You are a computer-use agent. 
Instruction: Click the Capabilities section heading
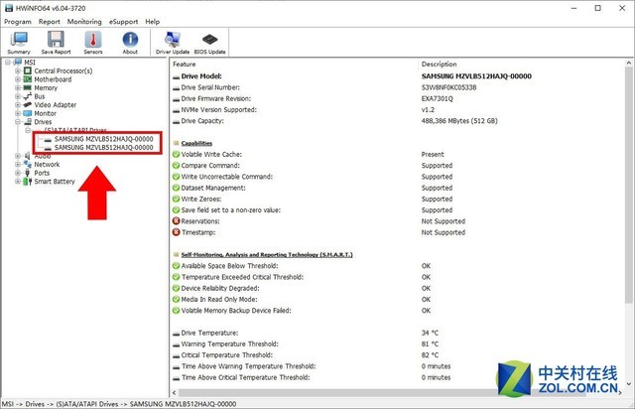pyautogui.click(x=196, y=144)
